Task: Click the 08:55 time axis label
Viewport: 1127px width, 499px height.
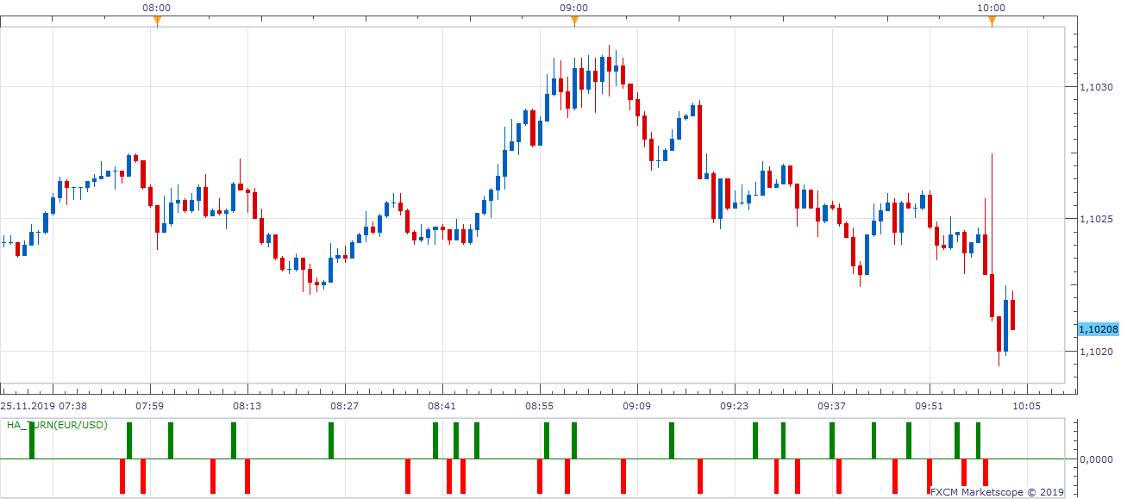Action: coord(540,405)
